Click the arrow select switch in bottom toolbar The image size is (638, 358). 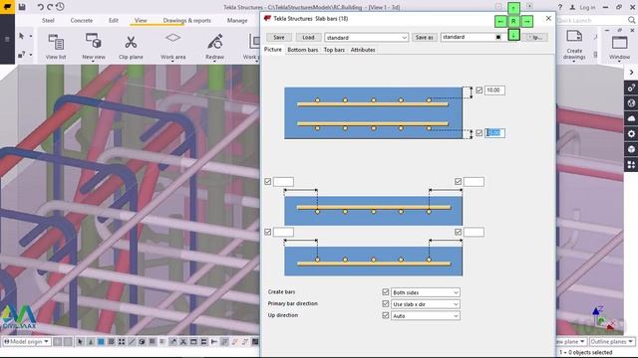click(80, 342)
